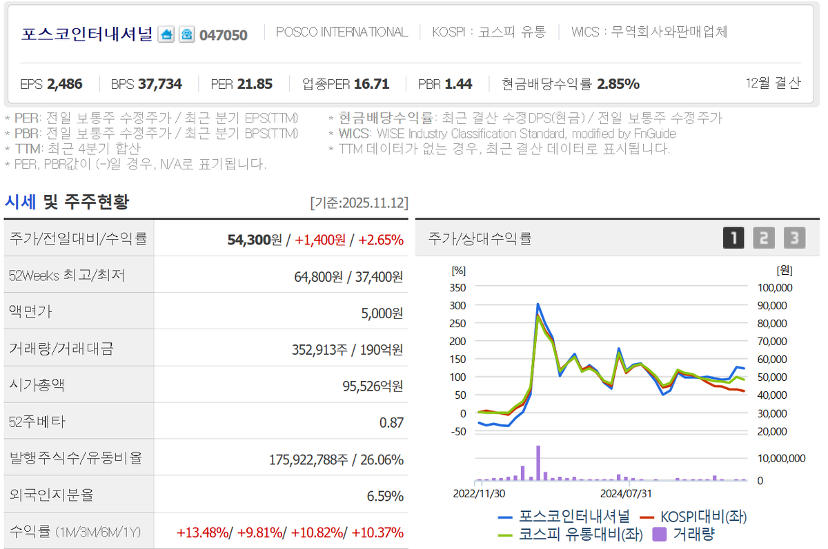The image size is (828, 549).
Task: Select 64,800원 / 37,400원 52-week range
Action: pyautogui.click(x=348, y=276)
